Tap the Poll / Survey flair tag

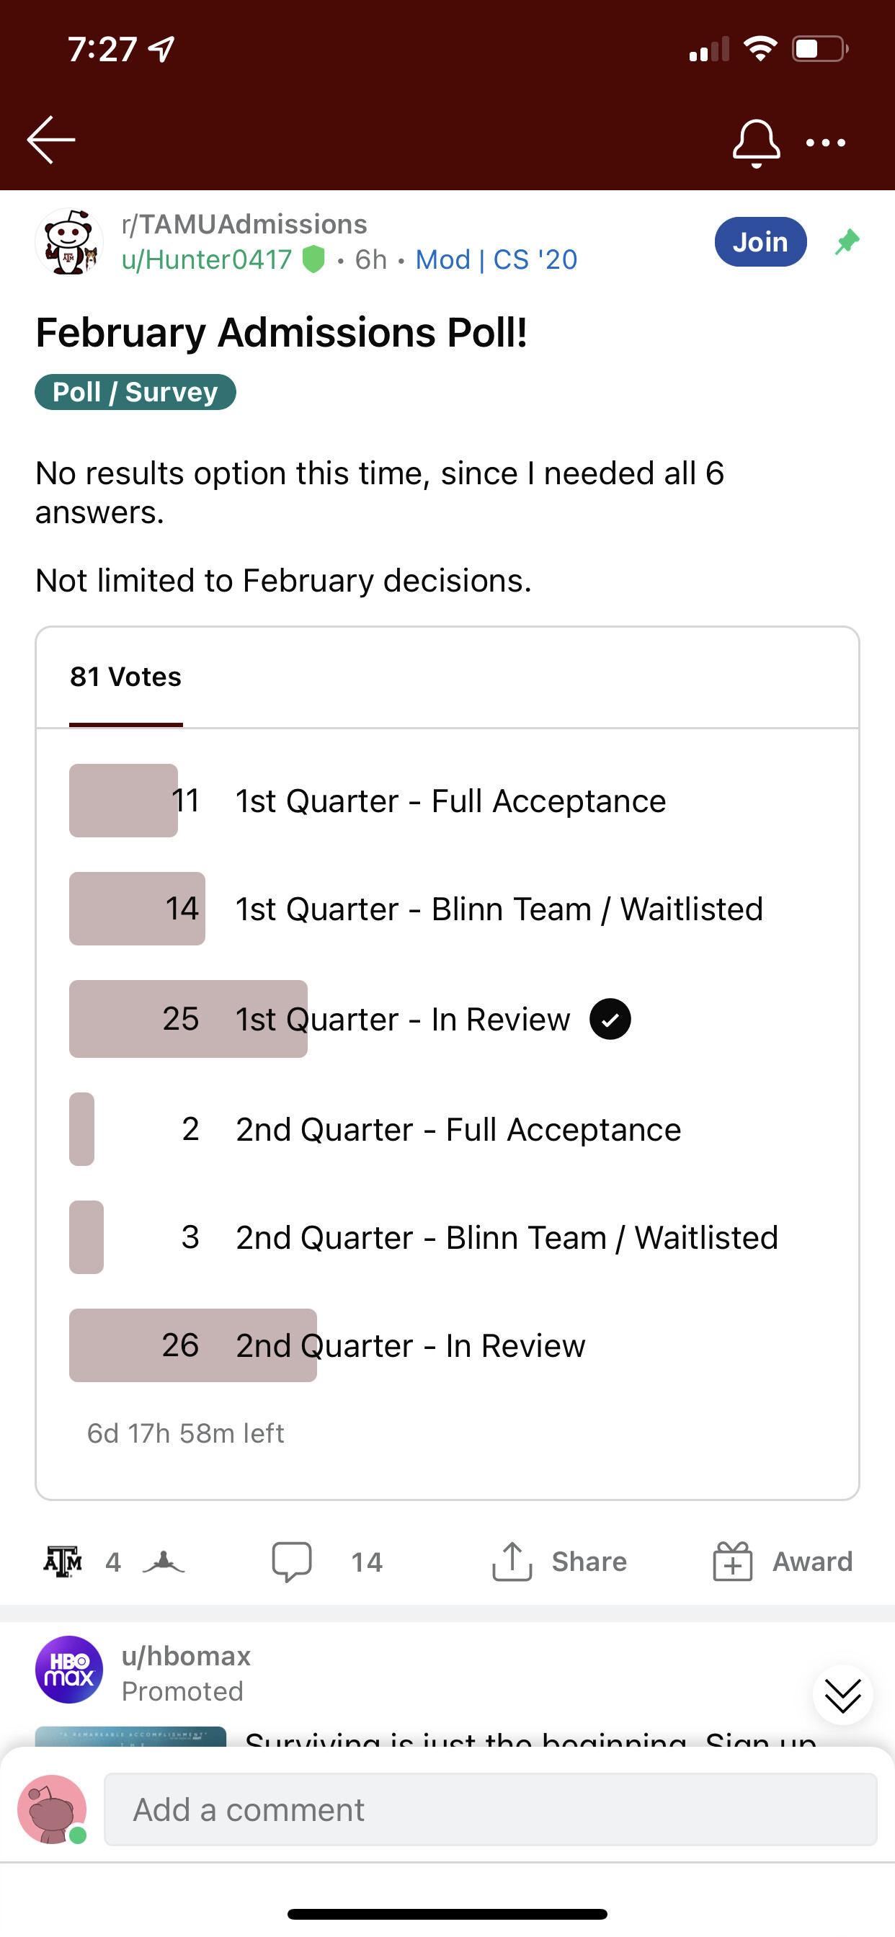(x=135, y=392)
